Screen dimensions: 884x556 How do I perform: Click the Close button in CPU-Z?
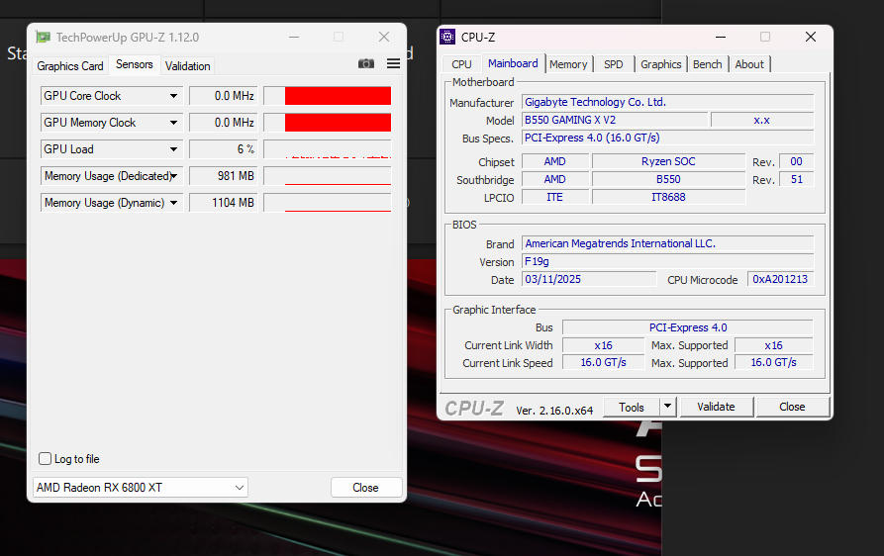(792, 407)
